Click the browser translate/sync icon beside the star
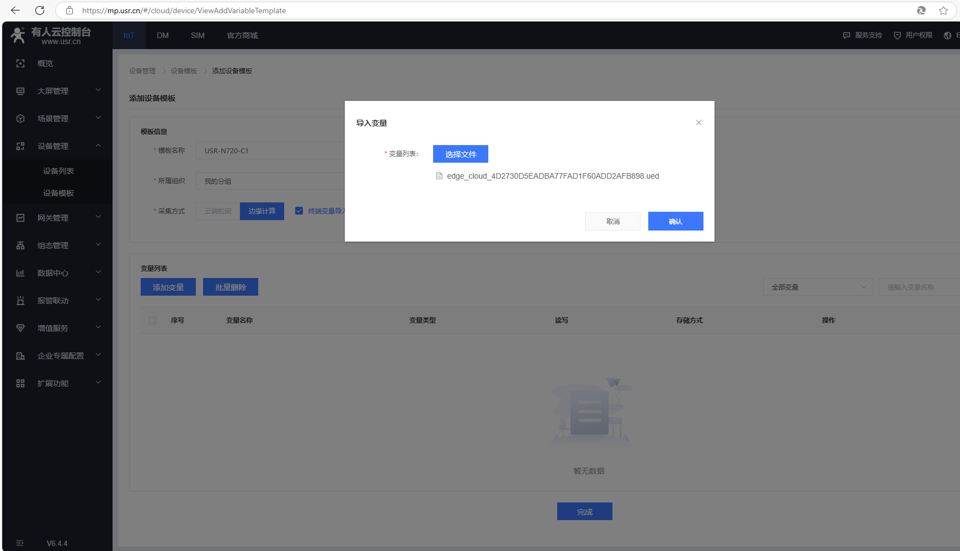This screenshot has width=960, height=551. pos(921,10)
